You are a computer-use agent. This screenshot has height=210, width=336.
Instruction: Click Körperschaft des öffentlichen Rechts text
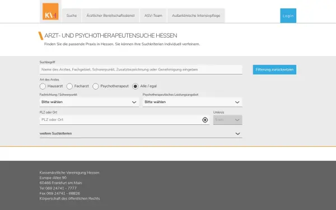(69, 198)
